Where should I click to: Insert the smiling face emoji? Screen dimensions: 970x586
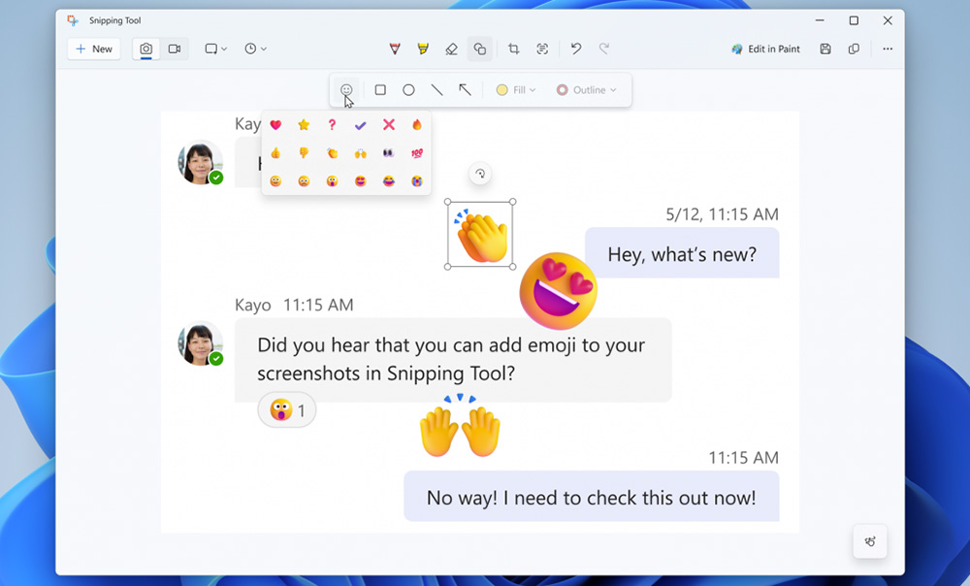[x=275, y=180]
